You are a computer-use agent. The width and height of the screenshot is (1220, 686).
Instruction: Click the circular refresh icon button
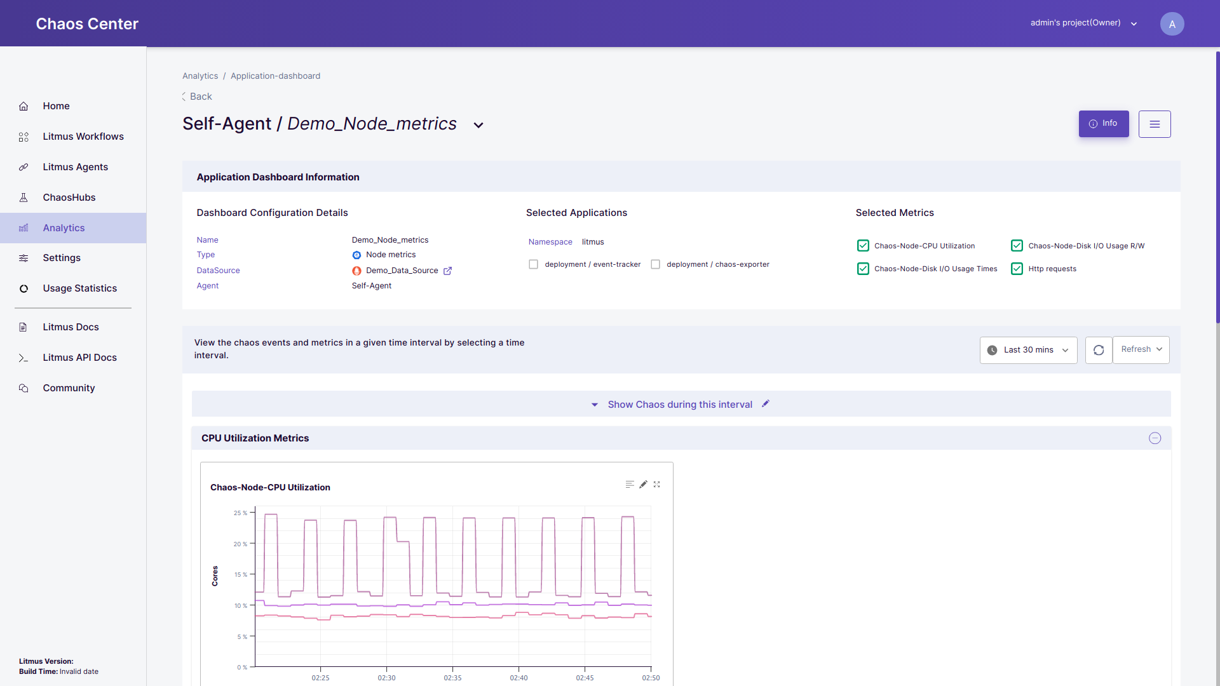1099,350
